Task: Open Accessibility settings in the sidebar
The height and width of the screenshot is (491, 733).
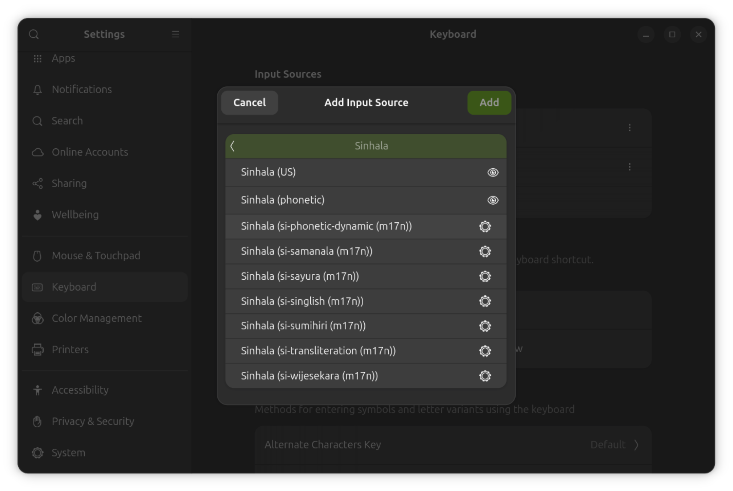Action: pyautogui.click(x=105, y=390)
